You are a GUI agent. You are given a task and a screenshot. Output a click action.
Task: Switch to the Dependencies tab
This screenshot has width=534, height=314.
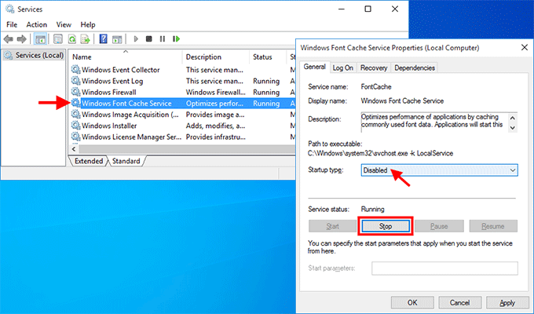(415, 68)
